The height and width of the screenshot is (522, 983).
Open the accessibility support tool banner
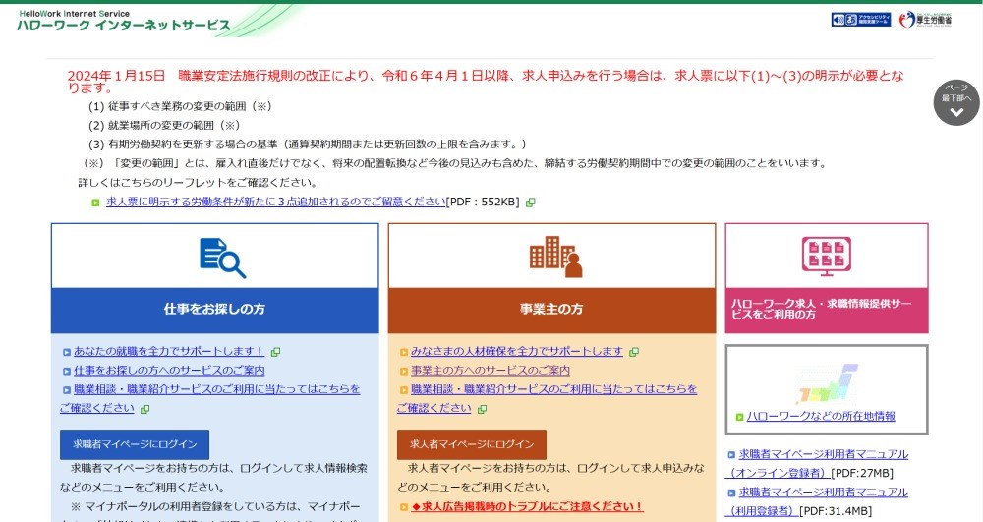click(861, 20)
